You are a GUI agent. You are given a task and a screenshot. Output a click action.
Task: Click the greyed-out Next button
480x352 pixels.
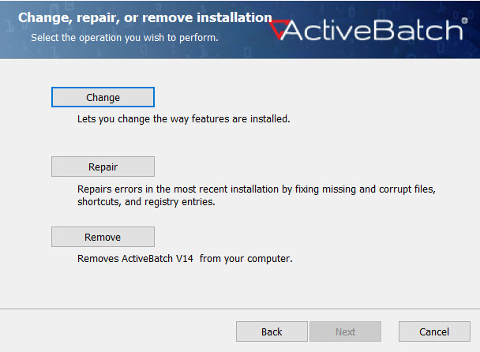click(x=345, y=331)
